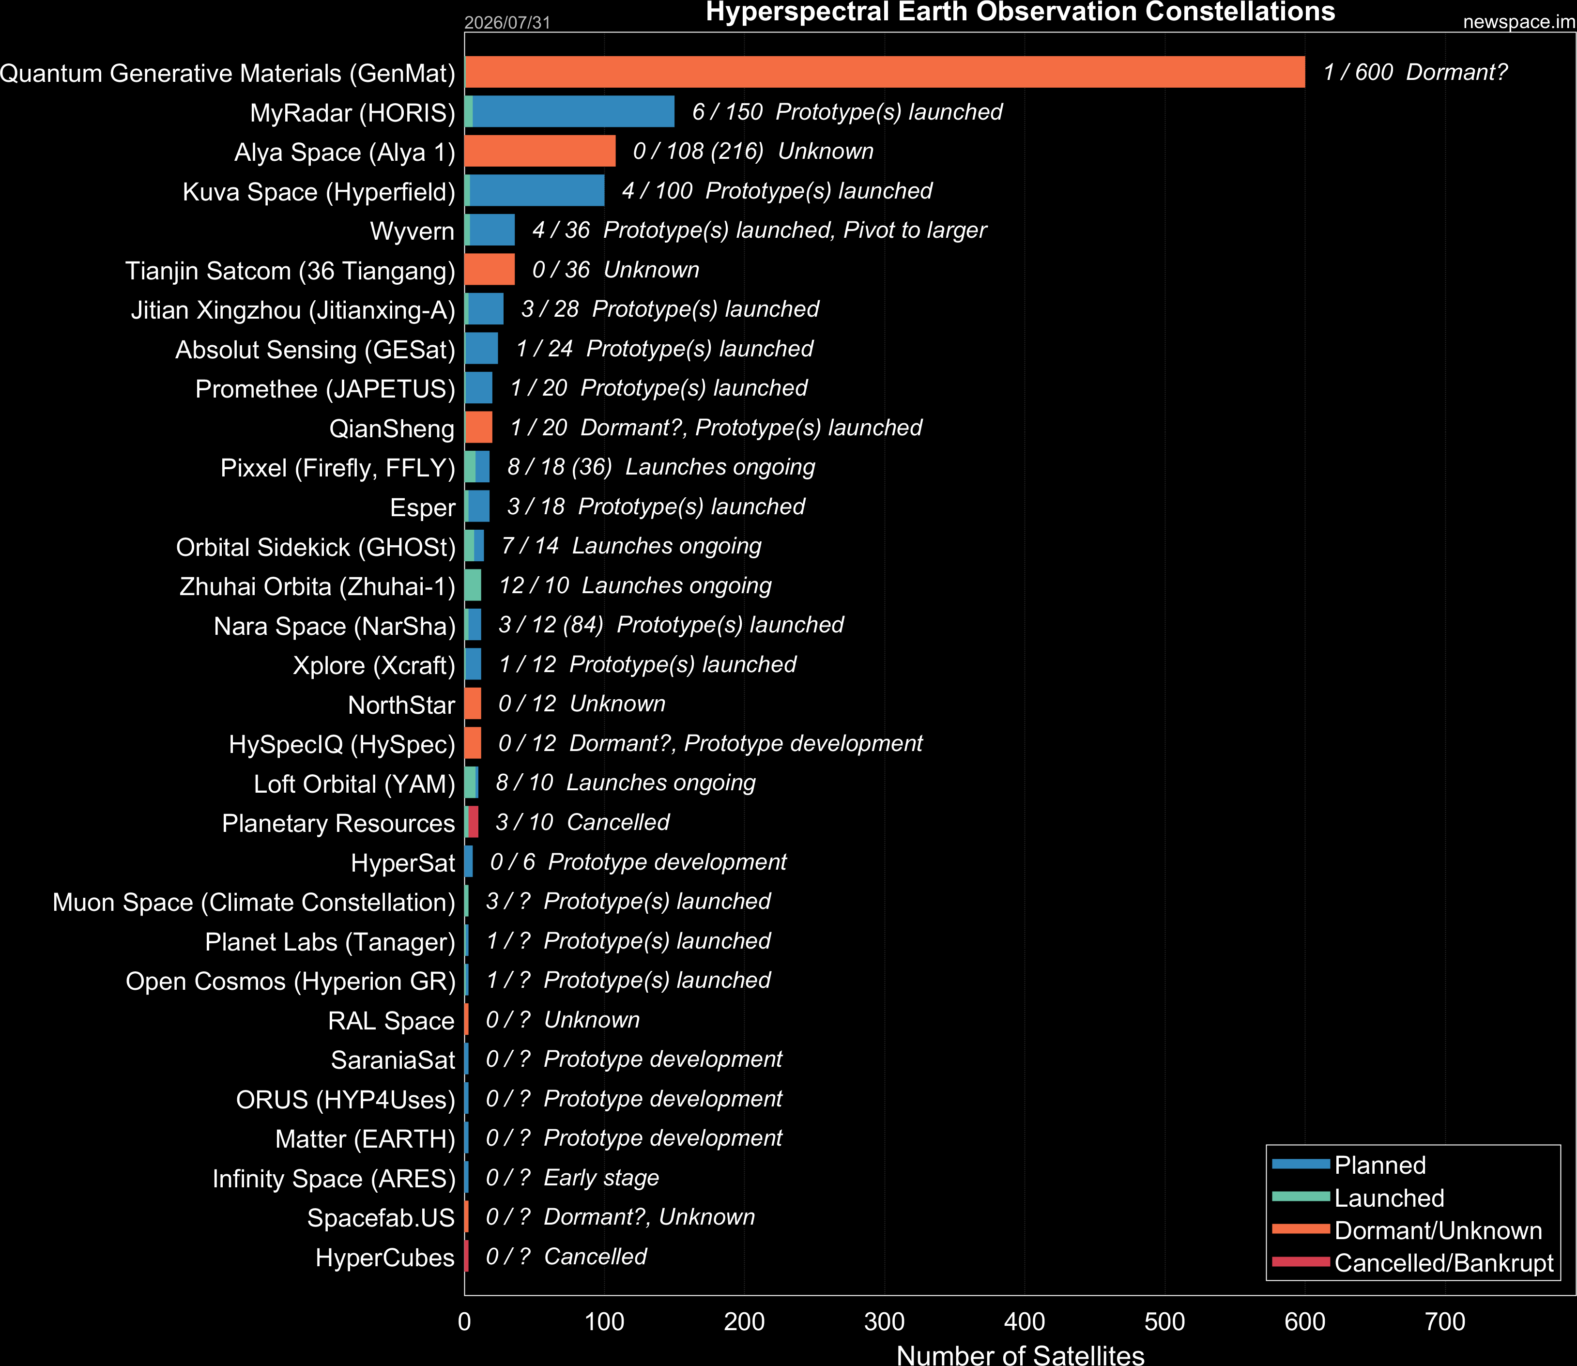The height and width of the screenshot is (1366, 1577).
Task: Select the 'Absolut Sensing (GESat)' label
Action: coord(315,350)
